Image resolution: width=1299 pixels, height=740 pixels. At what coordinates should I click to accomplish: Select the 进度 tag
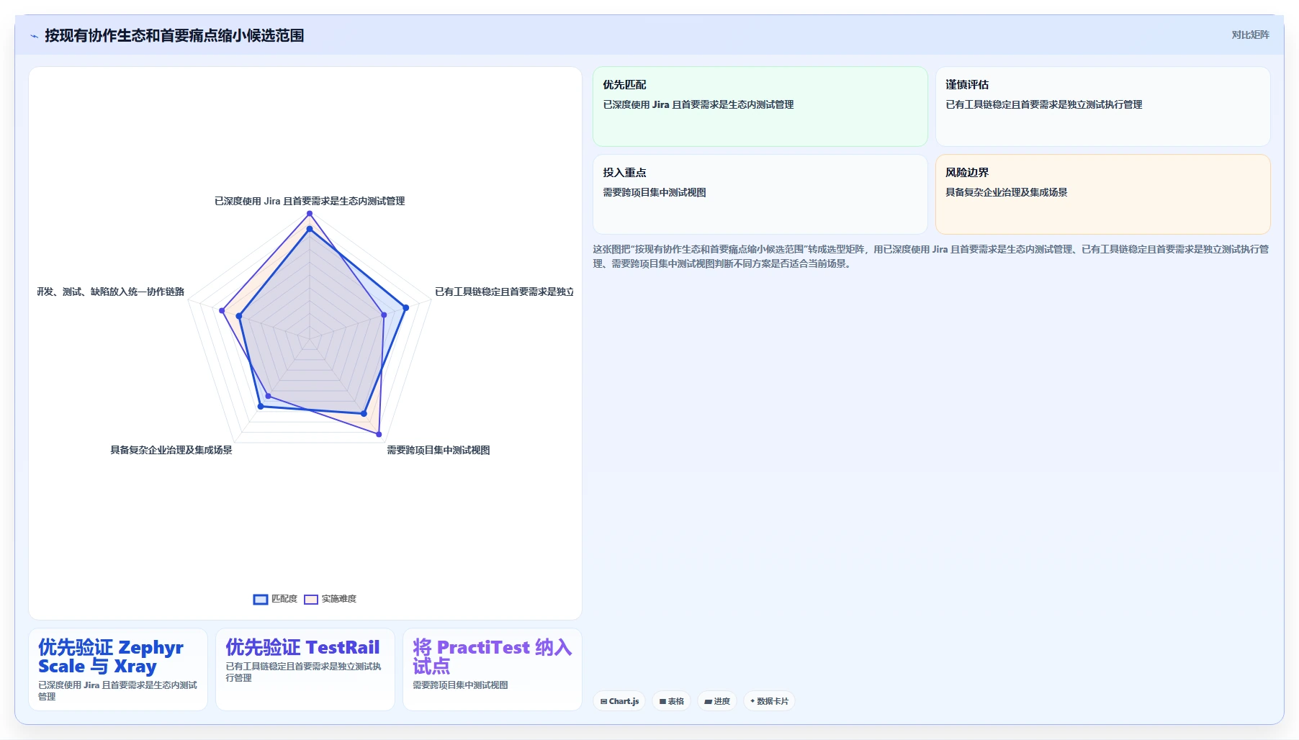point(717,701)
